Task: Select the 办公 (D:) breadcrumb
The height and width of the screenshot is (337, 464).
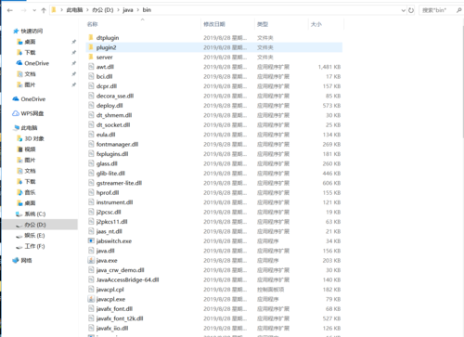Action: tap(103, 10)
